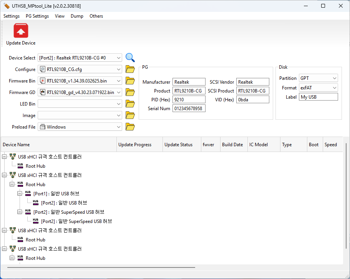
Task: Click the VID (Hex) input field
Action: tap(253, 99)
